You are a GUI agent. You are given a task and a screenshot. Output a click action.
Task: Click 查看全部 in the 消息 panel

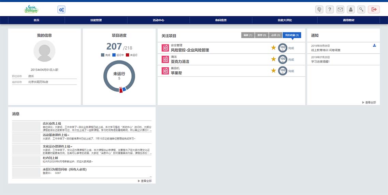click(x=145, y=181)
